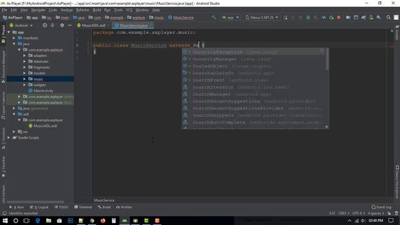The width and height of the screenshot is (400, 225).
Task: Open the TODO tool window
Action: [x=61, y=207]
